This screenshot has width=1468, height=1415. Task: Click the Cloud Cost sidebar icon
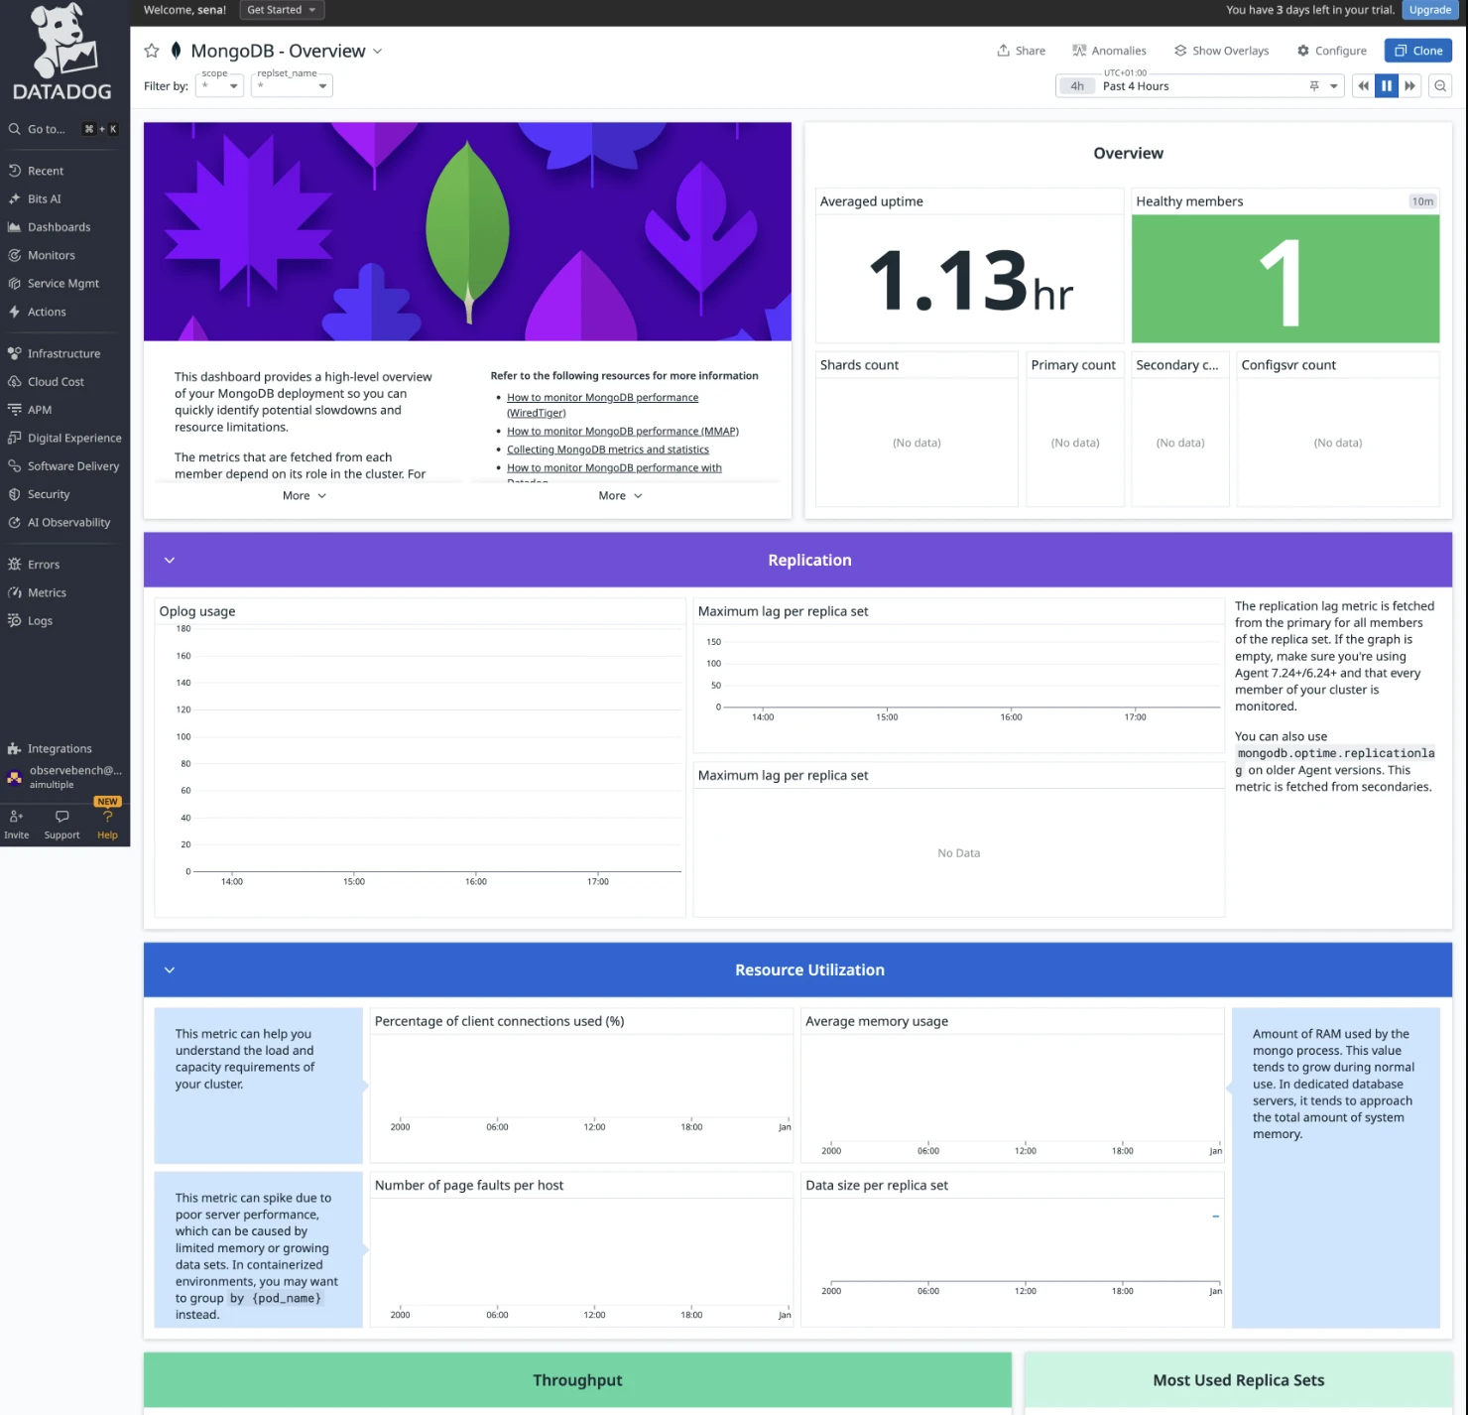click(15, 381)
